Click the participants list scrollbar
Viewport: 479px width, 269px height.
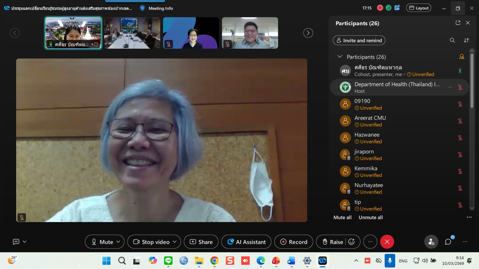(x=472, y=105)
